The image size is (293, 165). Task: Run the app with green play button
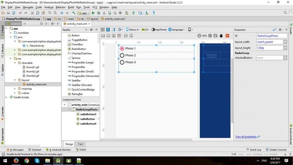[x=93, y=13]
